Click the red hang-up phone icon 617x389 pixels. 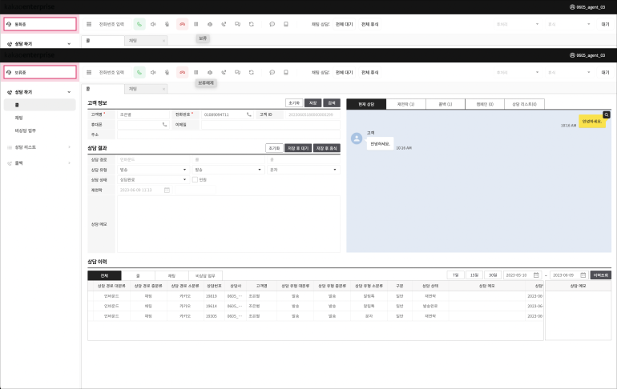tap(182, 72)
